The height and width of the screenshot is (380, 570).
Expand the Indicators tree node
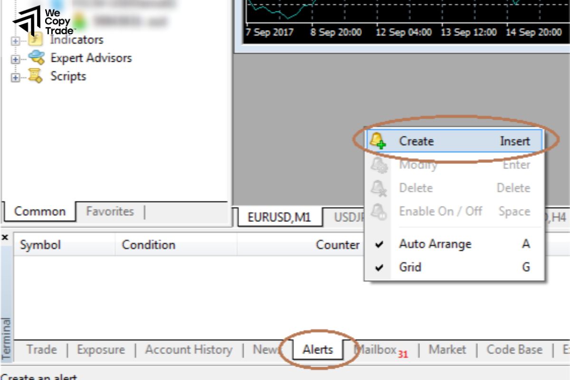[16, 41]
